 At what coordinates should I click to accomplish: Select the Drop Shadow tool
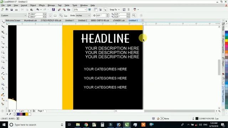point(2,84)
